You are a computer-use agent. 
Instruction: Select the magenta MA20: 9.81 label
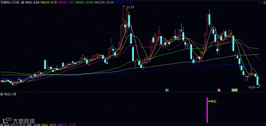(66, 3)
